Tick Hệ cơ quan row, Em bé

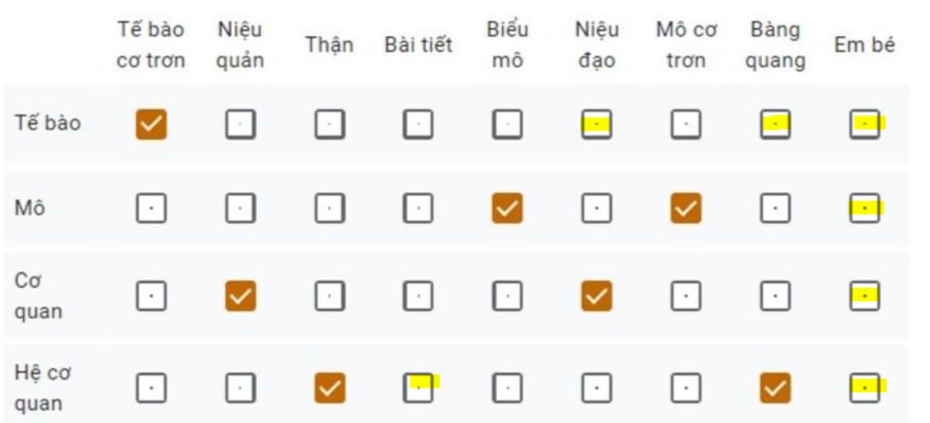[865, 388]
